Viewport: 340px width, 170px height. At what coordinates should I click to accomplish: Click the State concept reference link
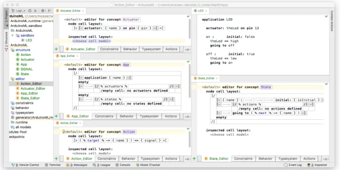(266, 87)
